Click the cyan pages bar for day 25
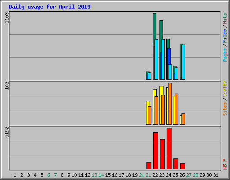230x180 pixels. point(177,73)
